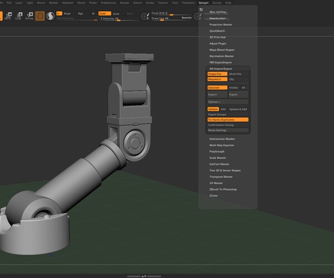Select the Rotate transform tool
This screenshot has width=334, height=278.
pos(30,16)
